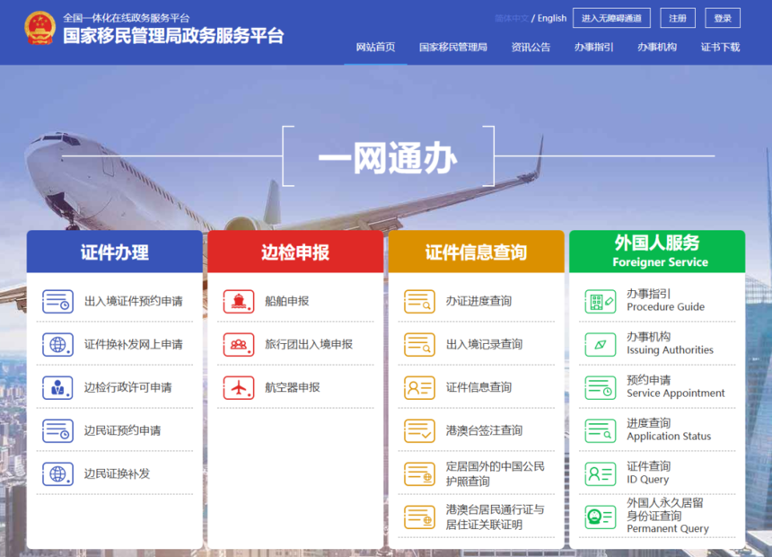Open 港澳台签注查询 link
772x557 pixels.
[x=484, y=431]
